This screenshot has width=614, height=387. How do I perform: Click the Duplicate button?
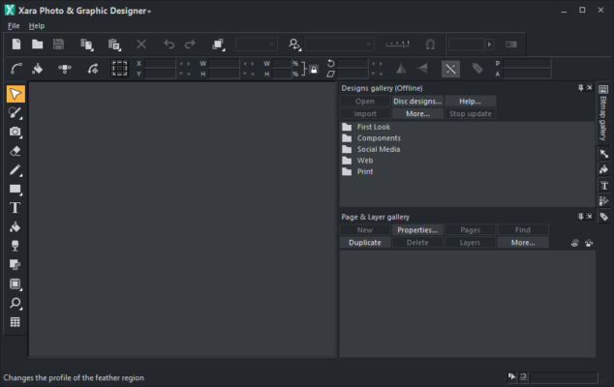(365, 243)
